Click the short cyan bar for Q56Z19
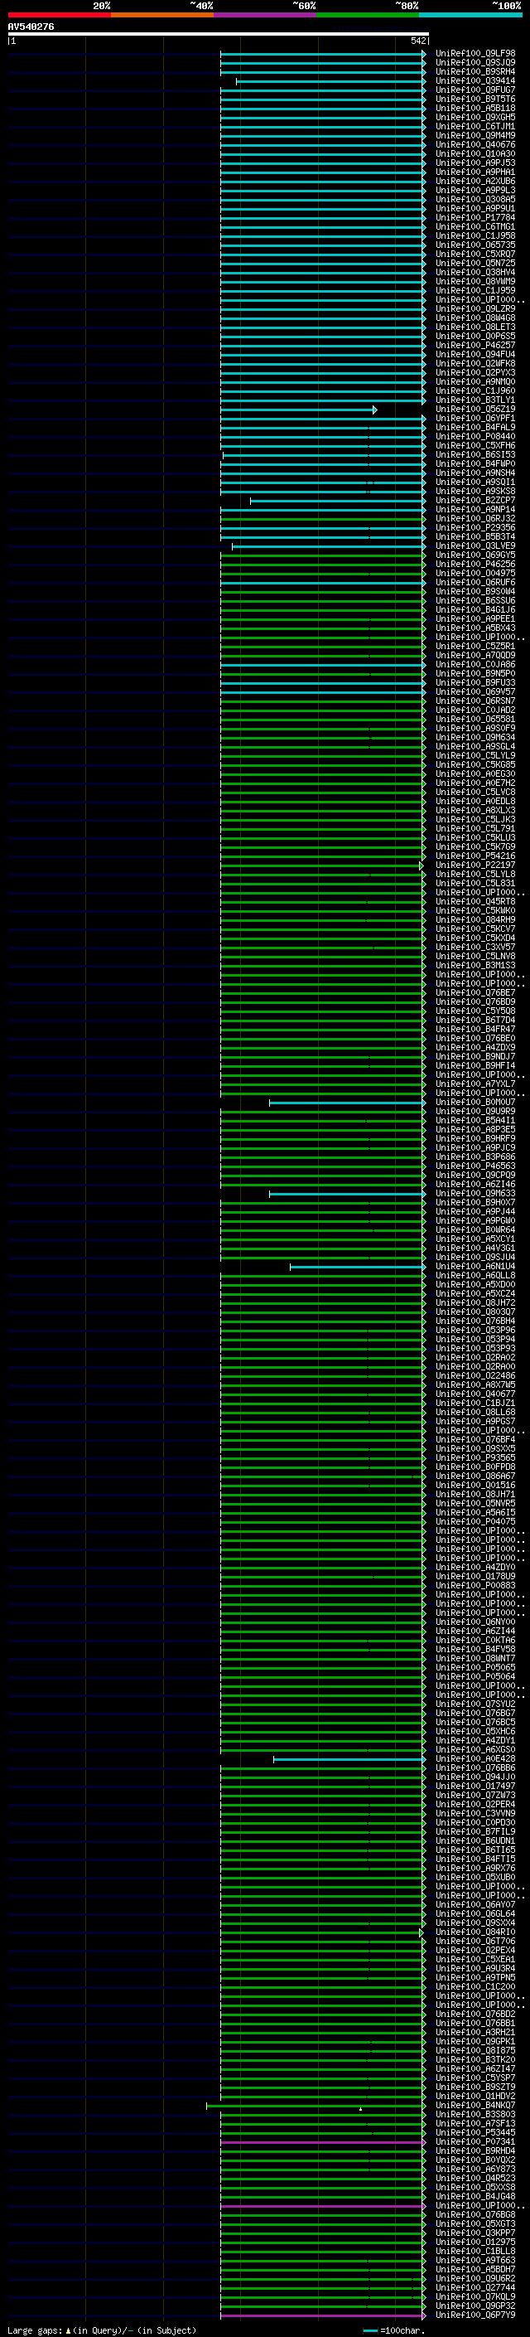Screen dimensions: 530x2337 coord(298,410)
